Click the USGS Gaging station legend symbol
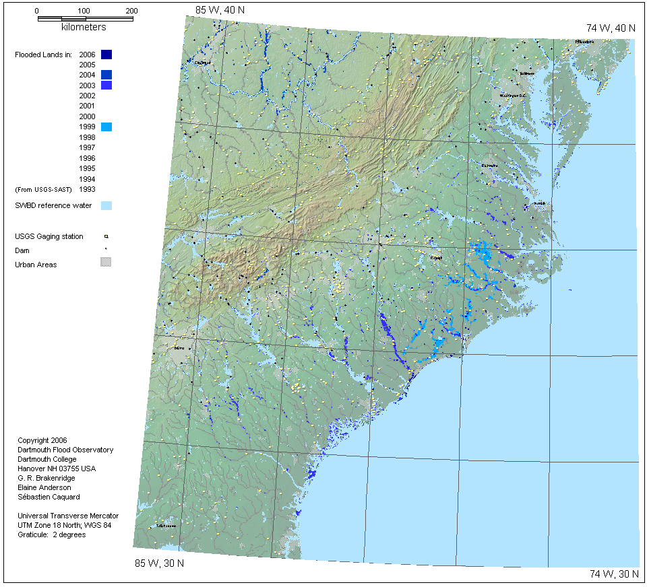 (x=106, y=236)
